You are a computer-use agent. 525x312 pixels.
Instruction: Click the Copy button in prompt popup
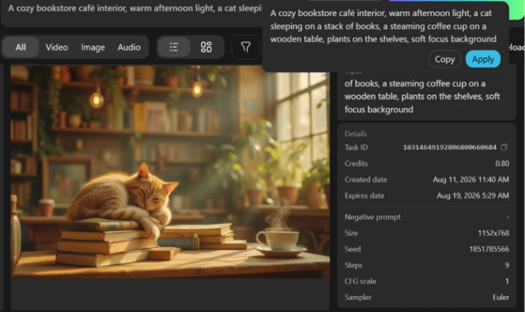pyautogui.click(x=445, y=59)
